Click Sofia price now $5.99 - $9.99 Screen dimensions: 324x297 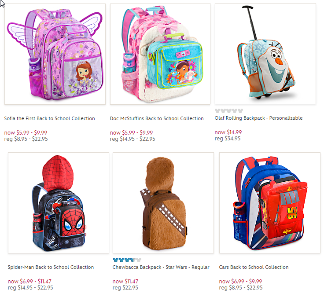pyautogui.click(x=26, y=132)
